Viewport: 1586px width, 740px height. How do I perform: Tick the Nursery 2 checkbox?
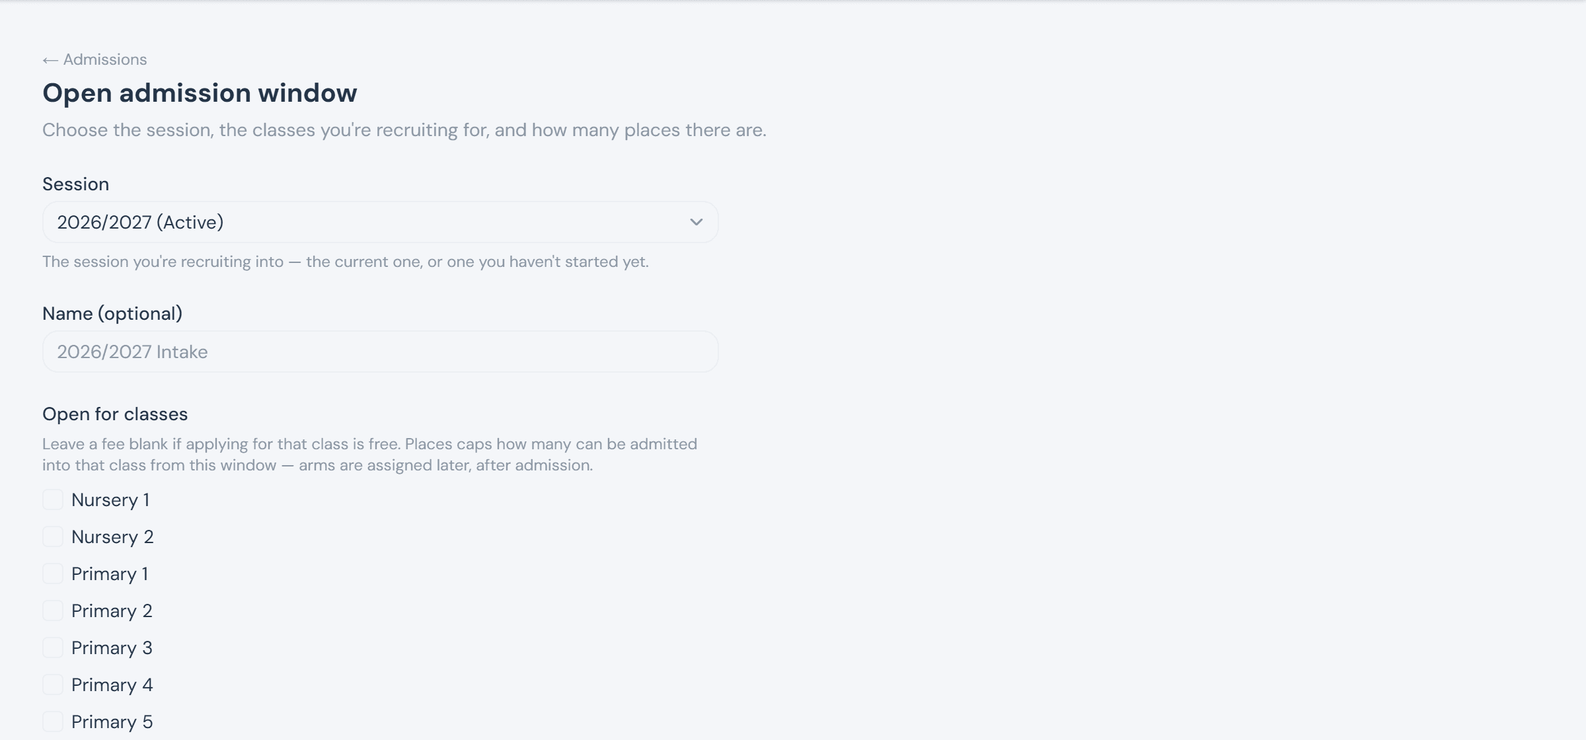tap(53, 536)
